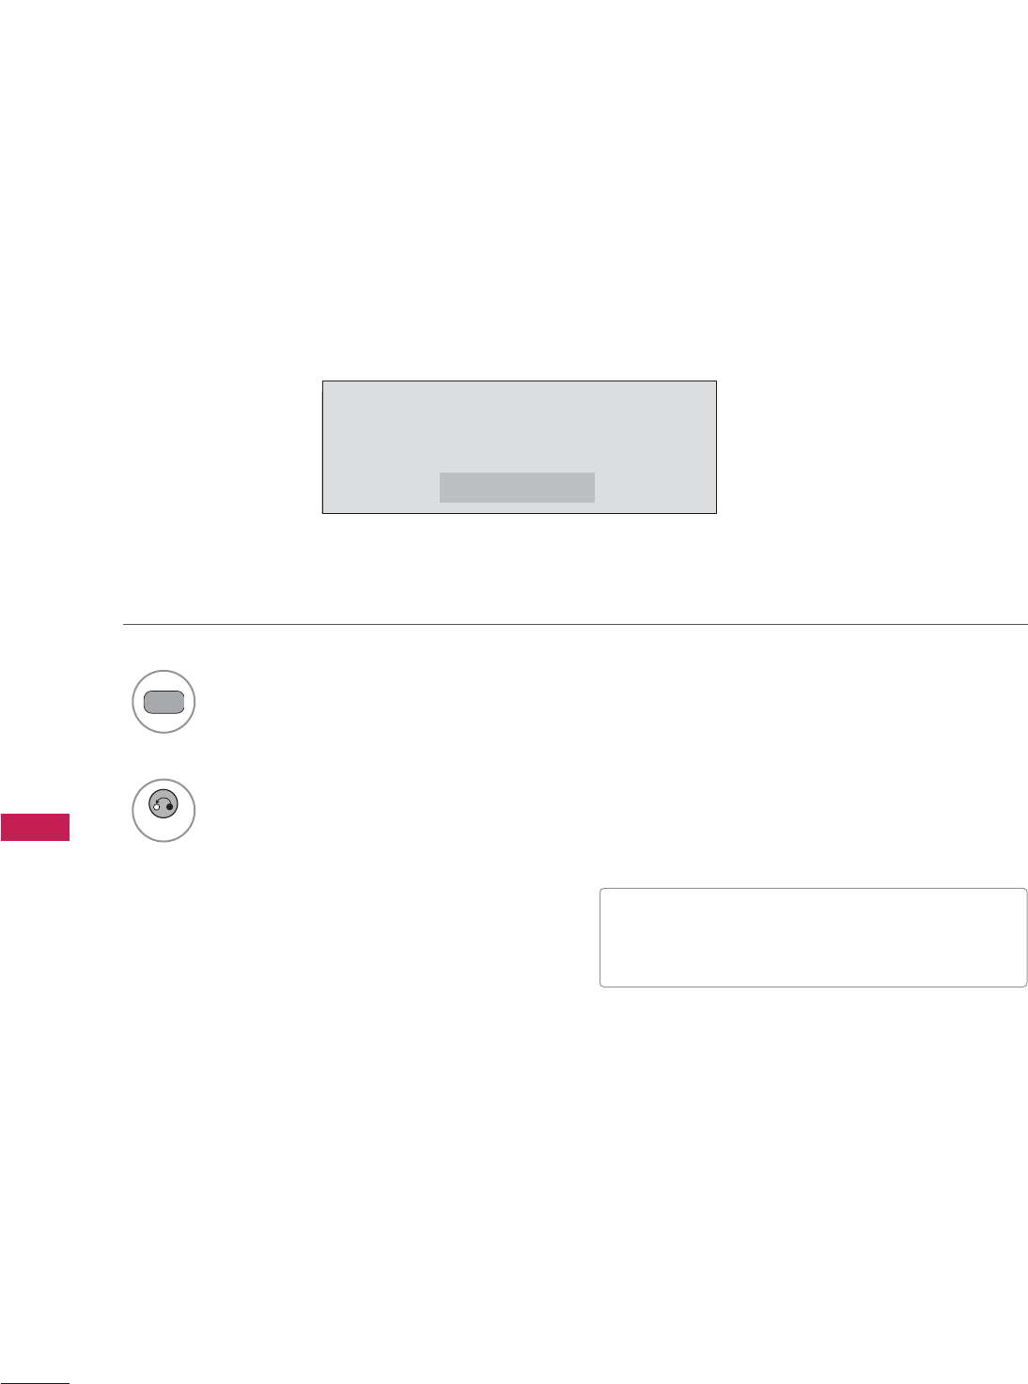Screen dimensions: 1028x1384
Task: Click the middle of the horizontal divider line
Action: [x=575, y=624]
